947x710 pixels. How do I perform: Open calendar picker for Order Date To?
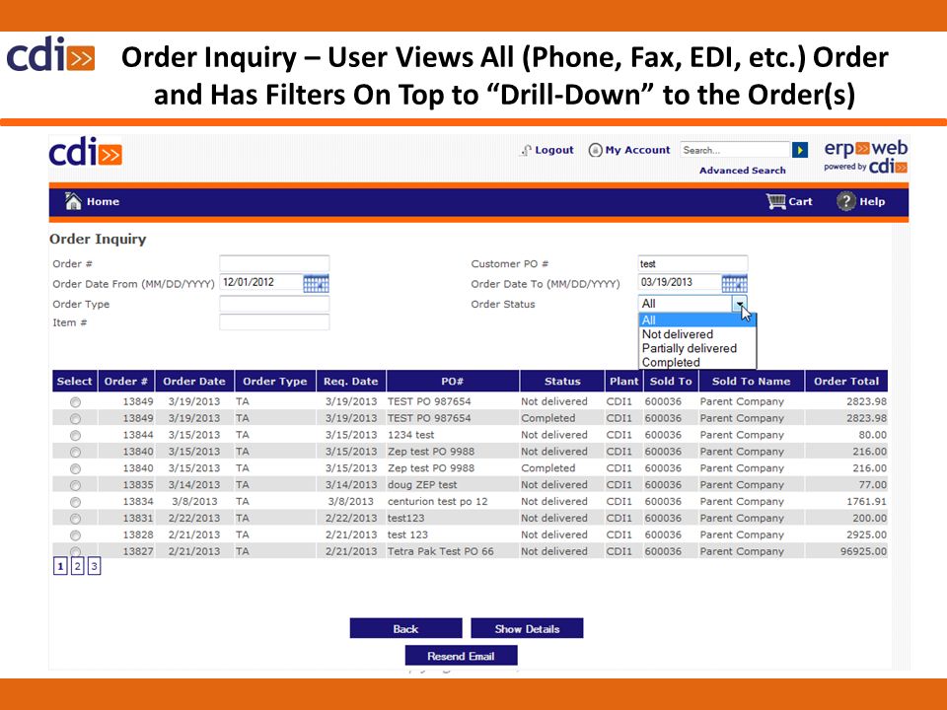coord(734,283)
